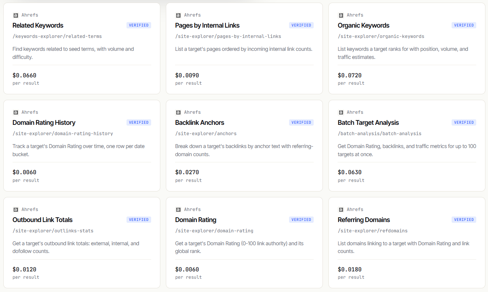Click VERIFIED badge on Related Keywords card
The image size is (488, 292).
point(139,25)
